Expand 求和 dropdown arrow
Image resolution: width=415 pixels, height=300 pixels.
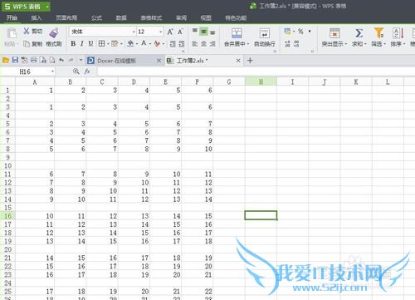click(x=365, y=44)
